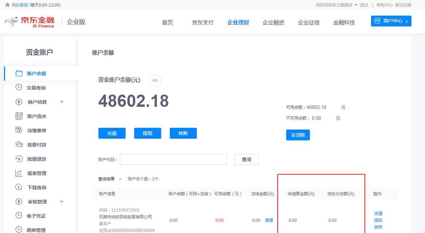Open 企业理财 navigation item

[238, 23]
